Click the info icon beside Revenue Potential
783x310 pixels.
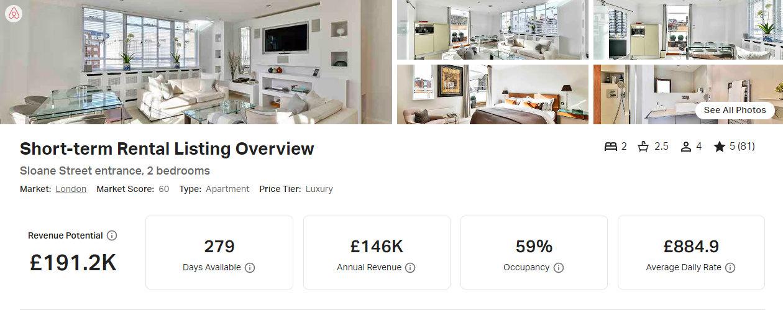[112, 235]
